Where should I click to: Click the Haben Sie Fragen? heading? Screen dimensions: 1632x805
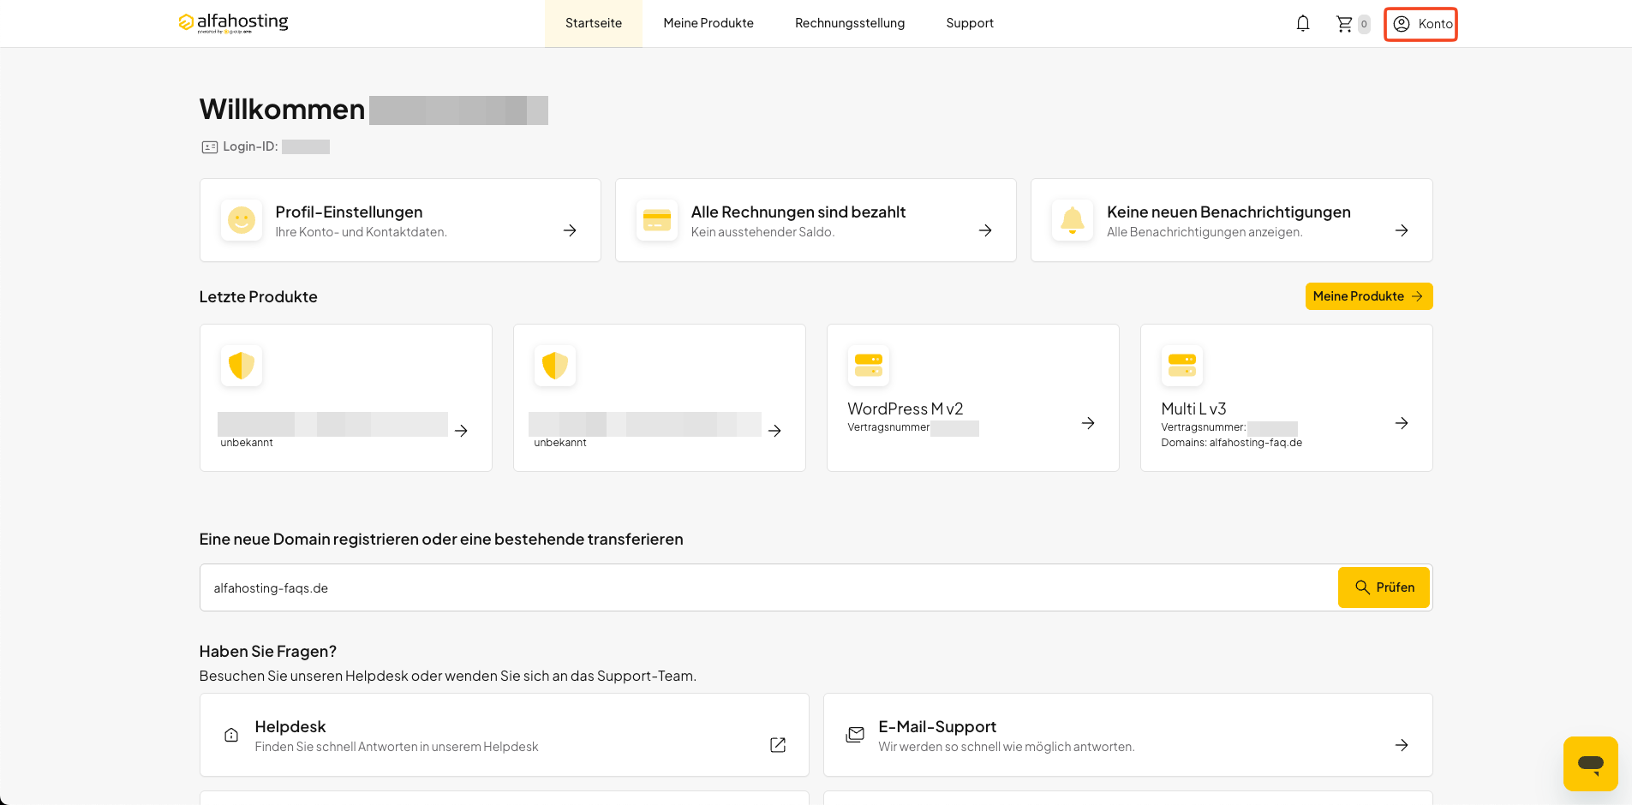pyautogui.click(x=268, y=651)
